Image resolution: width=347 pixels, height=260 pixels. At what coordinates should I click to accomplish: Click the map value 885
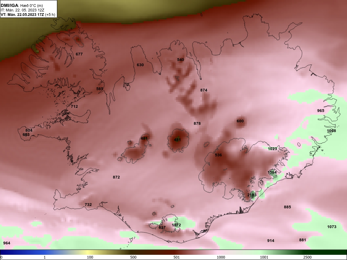287,207
